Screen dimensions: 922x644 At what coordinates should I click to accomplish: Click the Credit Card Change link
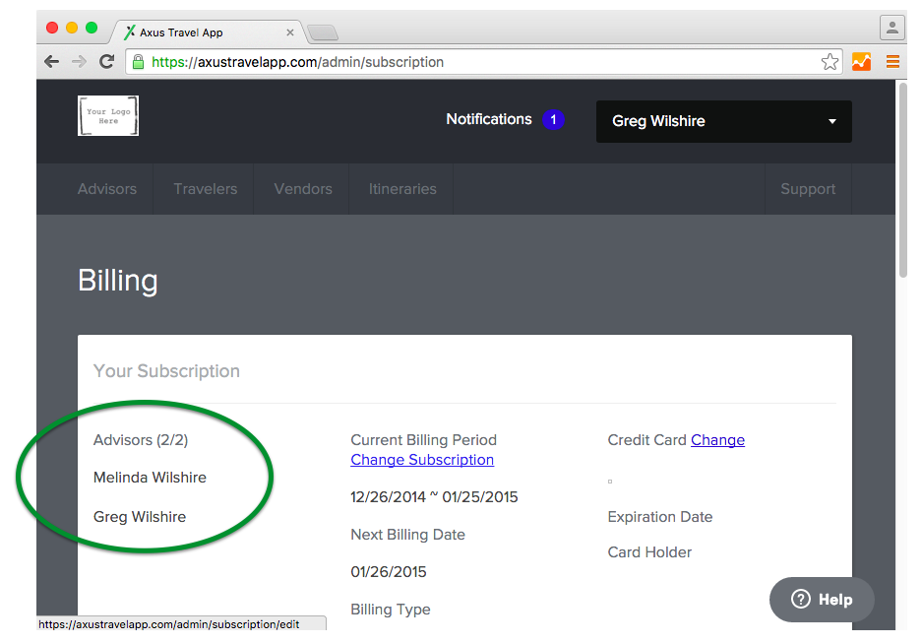pos(717,440)
